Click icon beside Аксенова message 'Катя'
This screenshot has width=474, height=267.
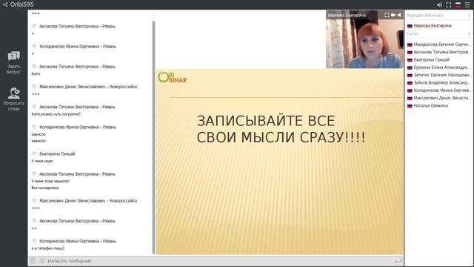pyautogui.click(x=34, y=66)
